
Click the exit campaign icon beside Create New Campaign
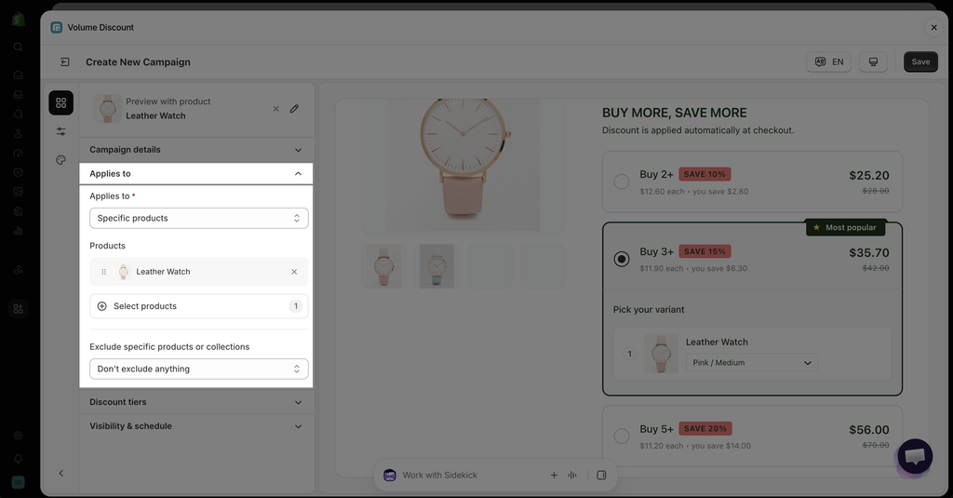(x=64, y=62)
